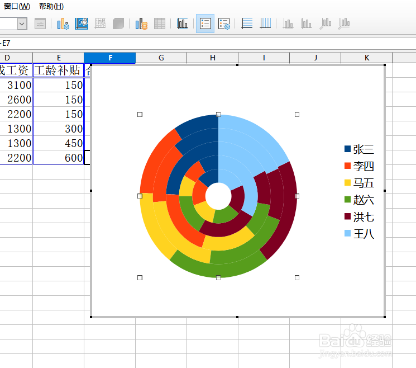Click cell with value 2600
This screenshot has width=416, height=368.
click(x=16, y=100)
